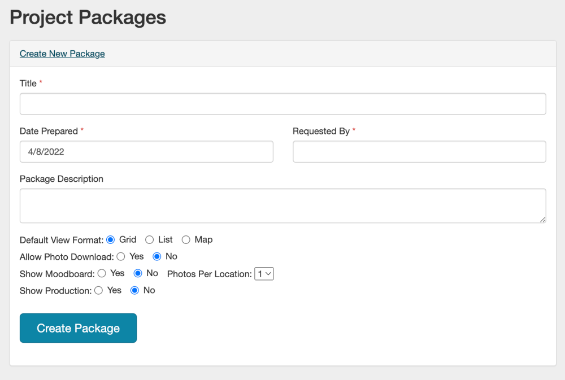This screenshot has height=380, width=565.
Task: Select Grid as default view format
Action: 111,240
